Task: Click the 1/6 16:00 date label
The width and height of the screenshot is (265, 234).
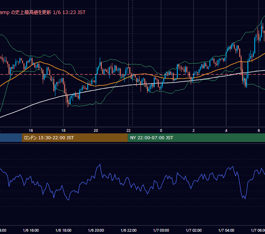Action: [x=31, y=230]
